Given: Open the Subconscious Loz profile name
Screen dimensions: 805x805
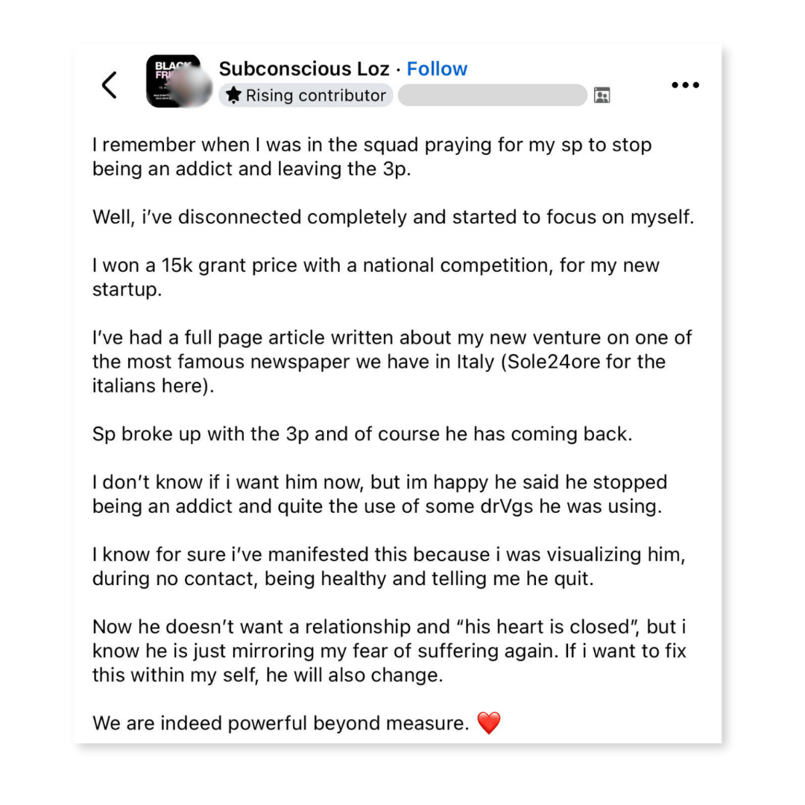Looking at the screenshot, I should [304, 69].
